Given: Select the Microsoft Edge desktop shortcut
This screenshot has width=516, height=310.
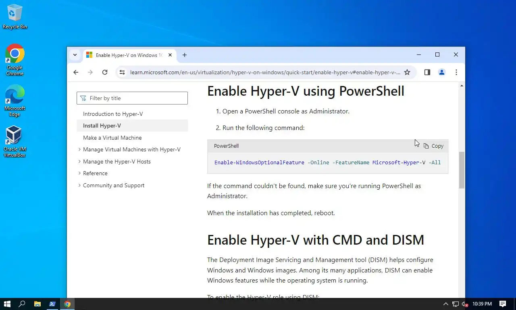Looking at the screenshot, I should click(15, 101).
